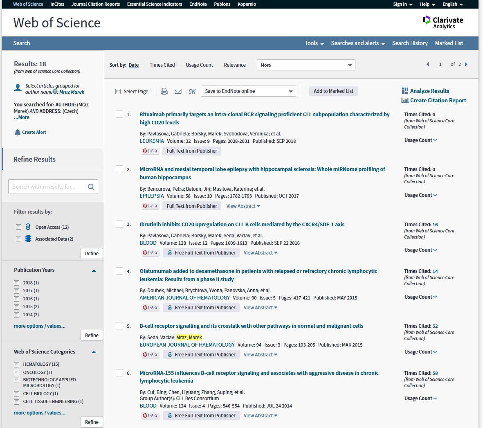Open the Save to EndNote online dropdown
483x428 pixels.
tap(248, 91)
